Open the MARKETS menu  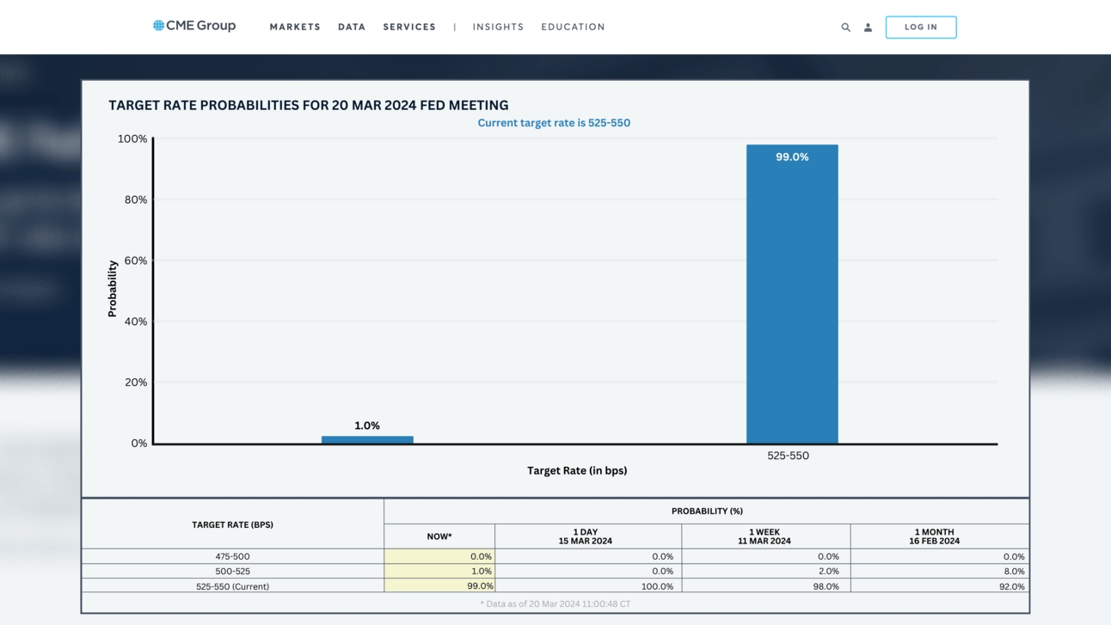pos(295,28)
